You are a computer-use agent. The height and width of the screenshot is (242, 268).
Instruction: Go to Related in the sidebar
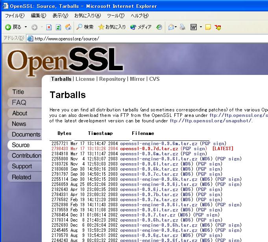(x=25, y=177)
